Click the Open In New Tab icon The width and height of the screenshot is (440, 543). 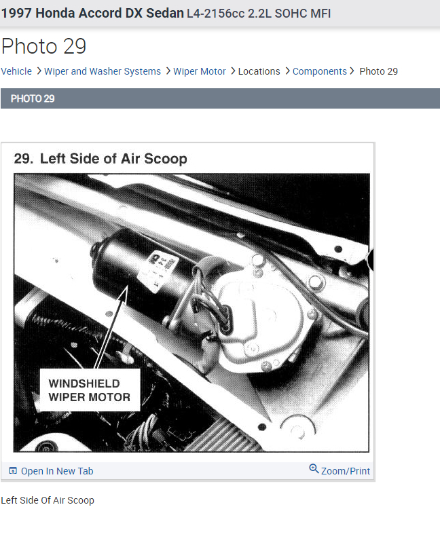pos(13,470)
